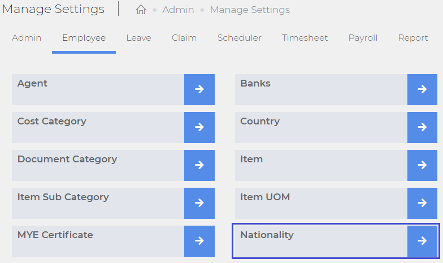Open Banks settings arrow button
Viewport: 443px width, 263px height.
pos(422,89)
